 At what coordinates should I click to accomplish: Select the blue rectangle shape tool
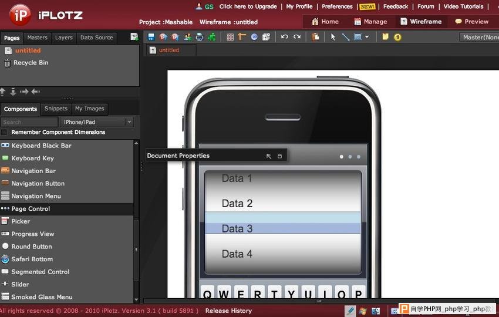[x=358, y=37]
